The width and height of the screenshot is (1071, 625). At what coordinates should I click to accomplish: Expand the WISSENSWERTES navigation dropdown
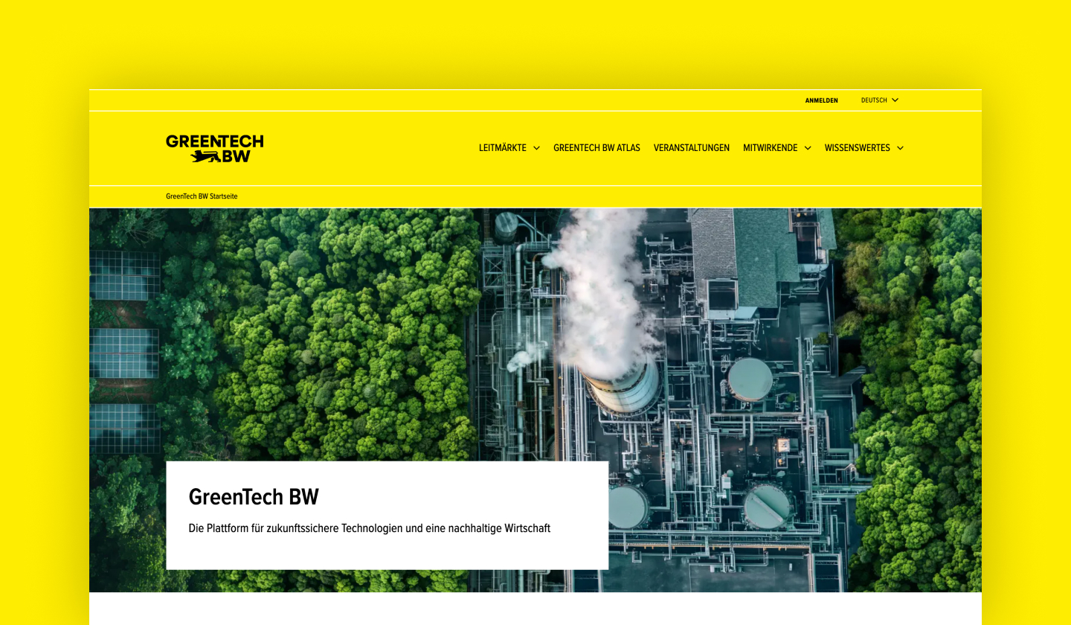857,148
